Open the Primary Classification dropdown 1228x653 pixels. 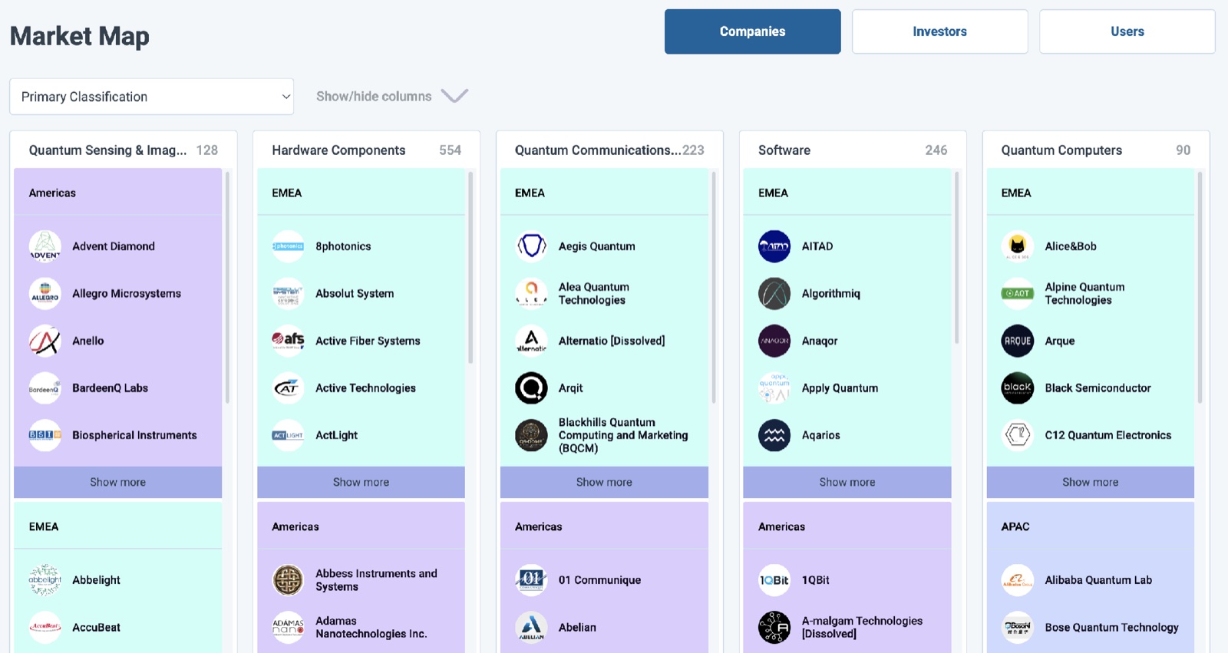click(x=151, y=97)
